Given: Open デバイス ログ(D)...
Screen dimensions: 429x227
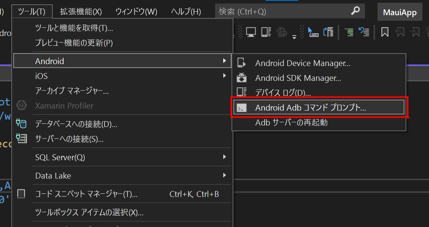Looking at the screenshot, I should pyautogui.click(x=319, y=93).
